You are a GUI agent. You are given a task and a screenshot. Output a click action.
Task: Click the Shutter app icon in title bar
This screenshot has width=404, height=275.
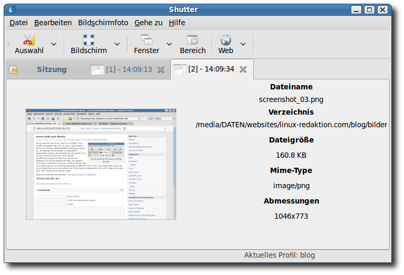point(13,9)
